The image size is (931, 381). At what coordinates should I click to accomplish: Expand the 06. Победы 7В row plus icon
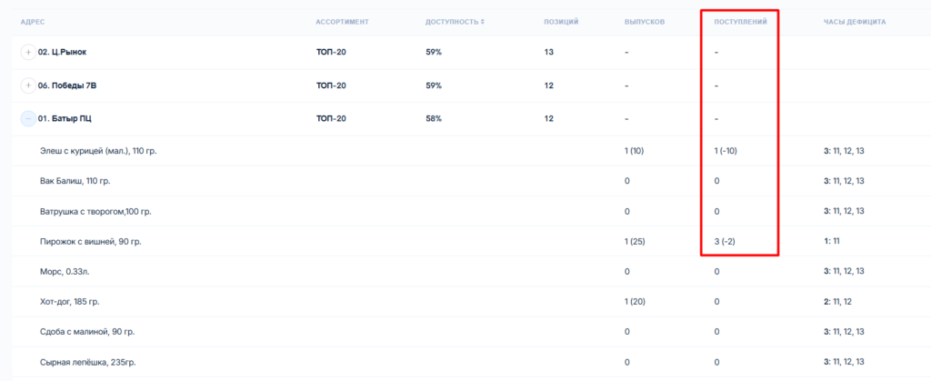(x=28, y=85)
